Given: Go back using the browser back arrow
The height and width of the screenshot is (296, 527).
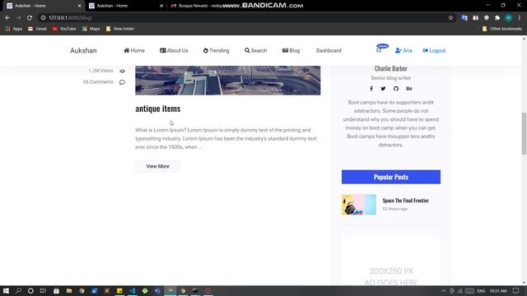Looking at the screenshot, I should (x=7, y=18).
